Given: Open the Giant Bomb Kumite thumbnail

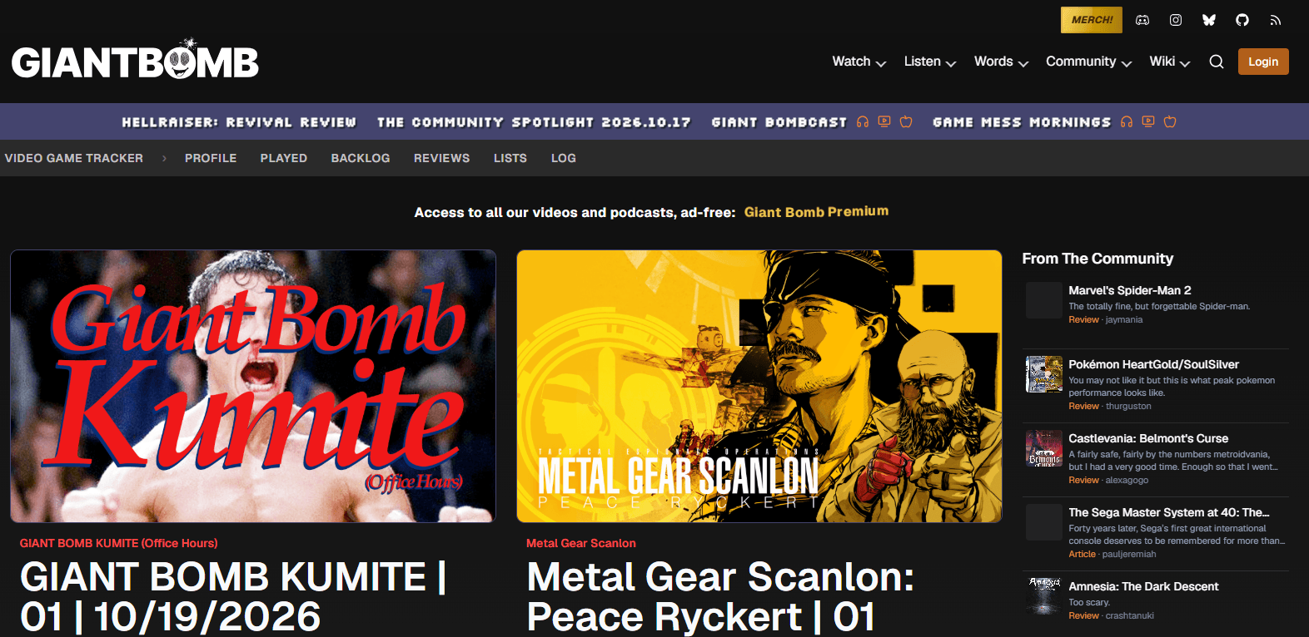Looking at the screenshot, I should (253, 387).
